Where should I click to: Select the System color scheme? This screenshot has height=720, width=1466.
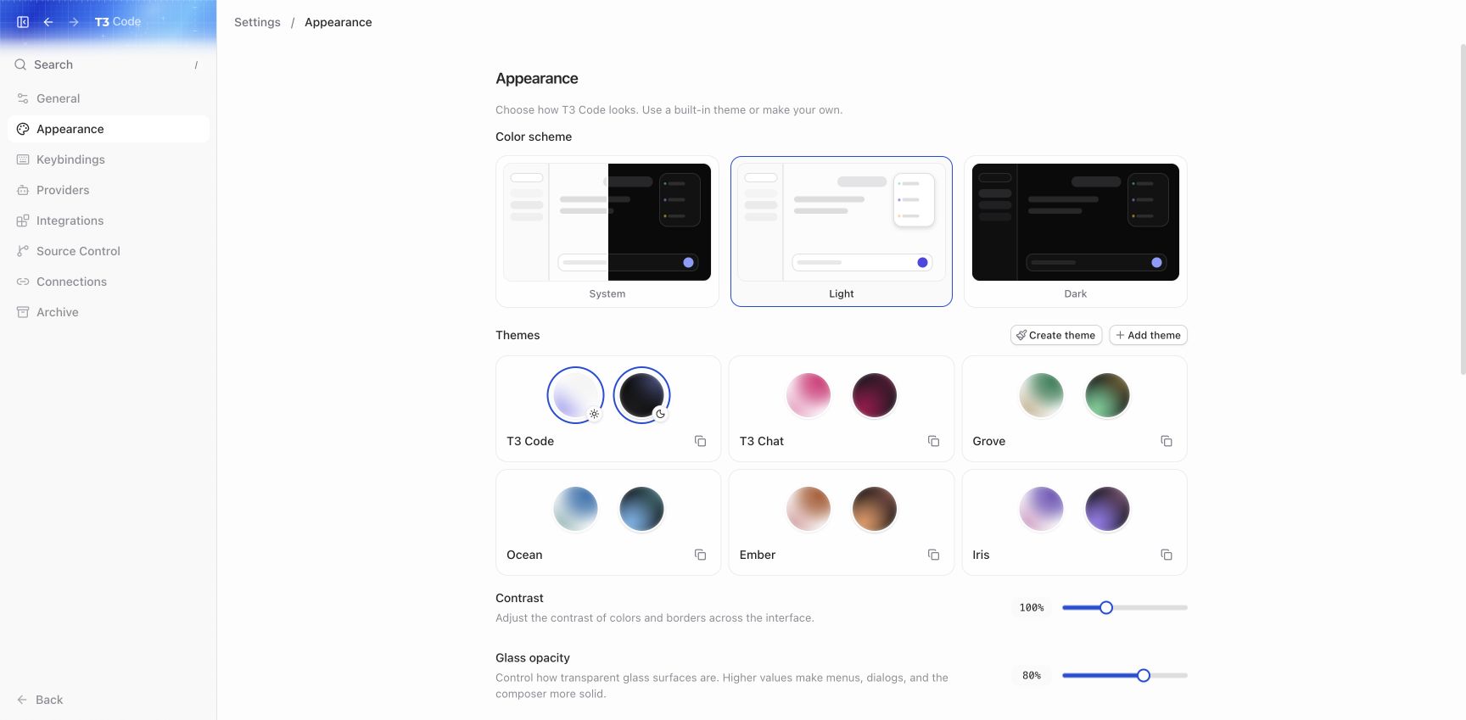pos(607,232)
